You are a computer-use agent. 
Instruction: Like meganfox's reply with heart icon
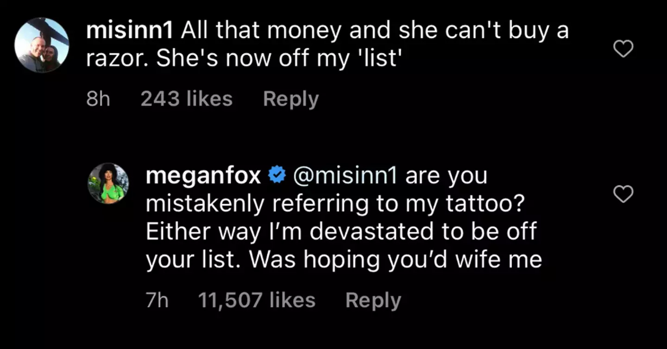click(x=623, y=194)
